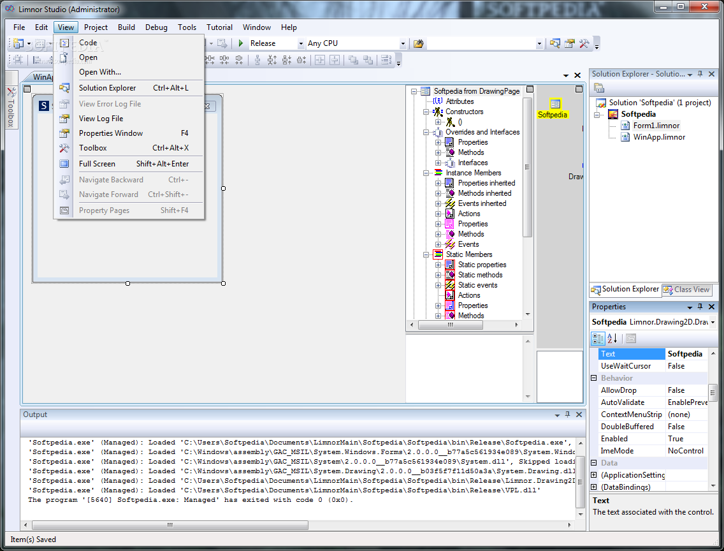The image size is (724, 551).
Task: Open the Any CPU platform dropdown
Action: [x=403, y=43]
